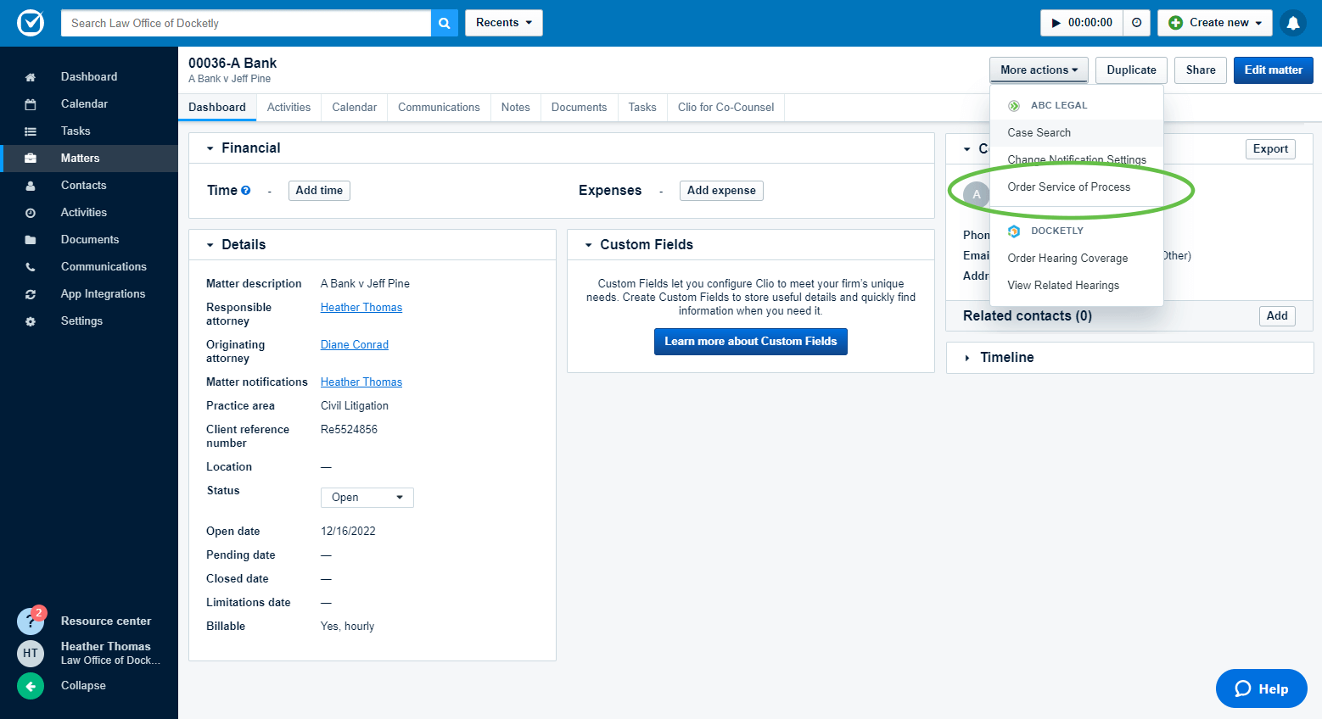The height and width of the screenshot is (719, 1322).
Task: Open the Status Open dropdown
Action: tap(367, 498)
